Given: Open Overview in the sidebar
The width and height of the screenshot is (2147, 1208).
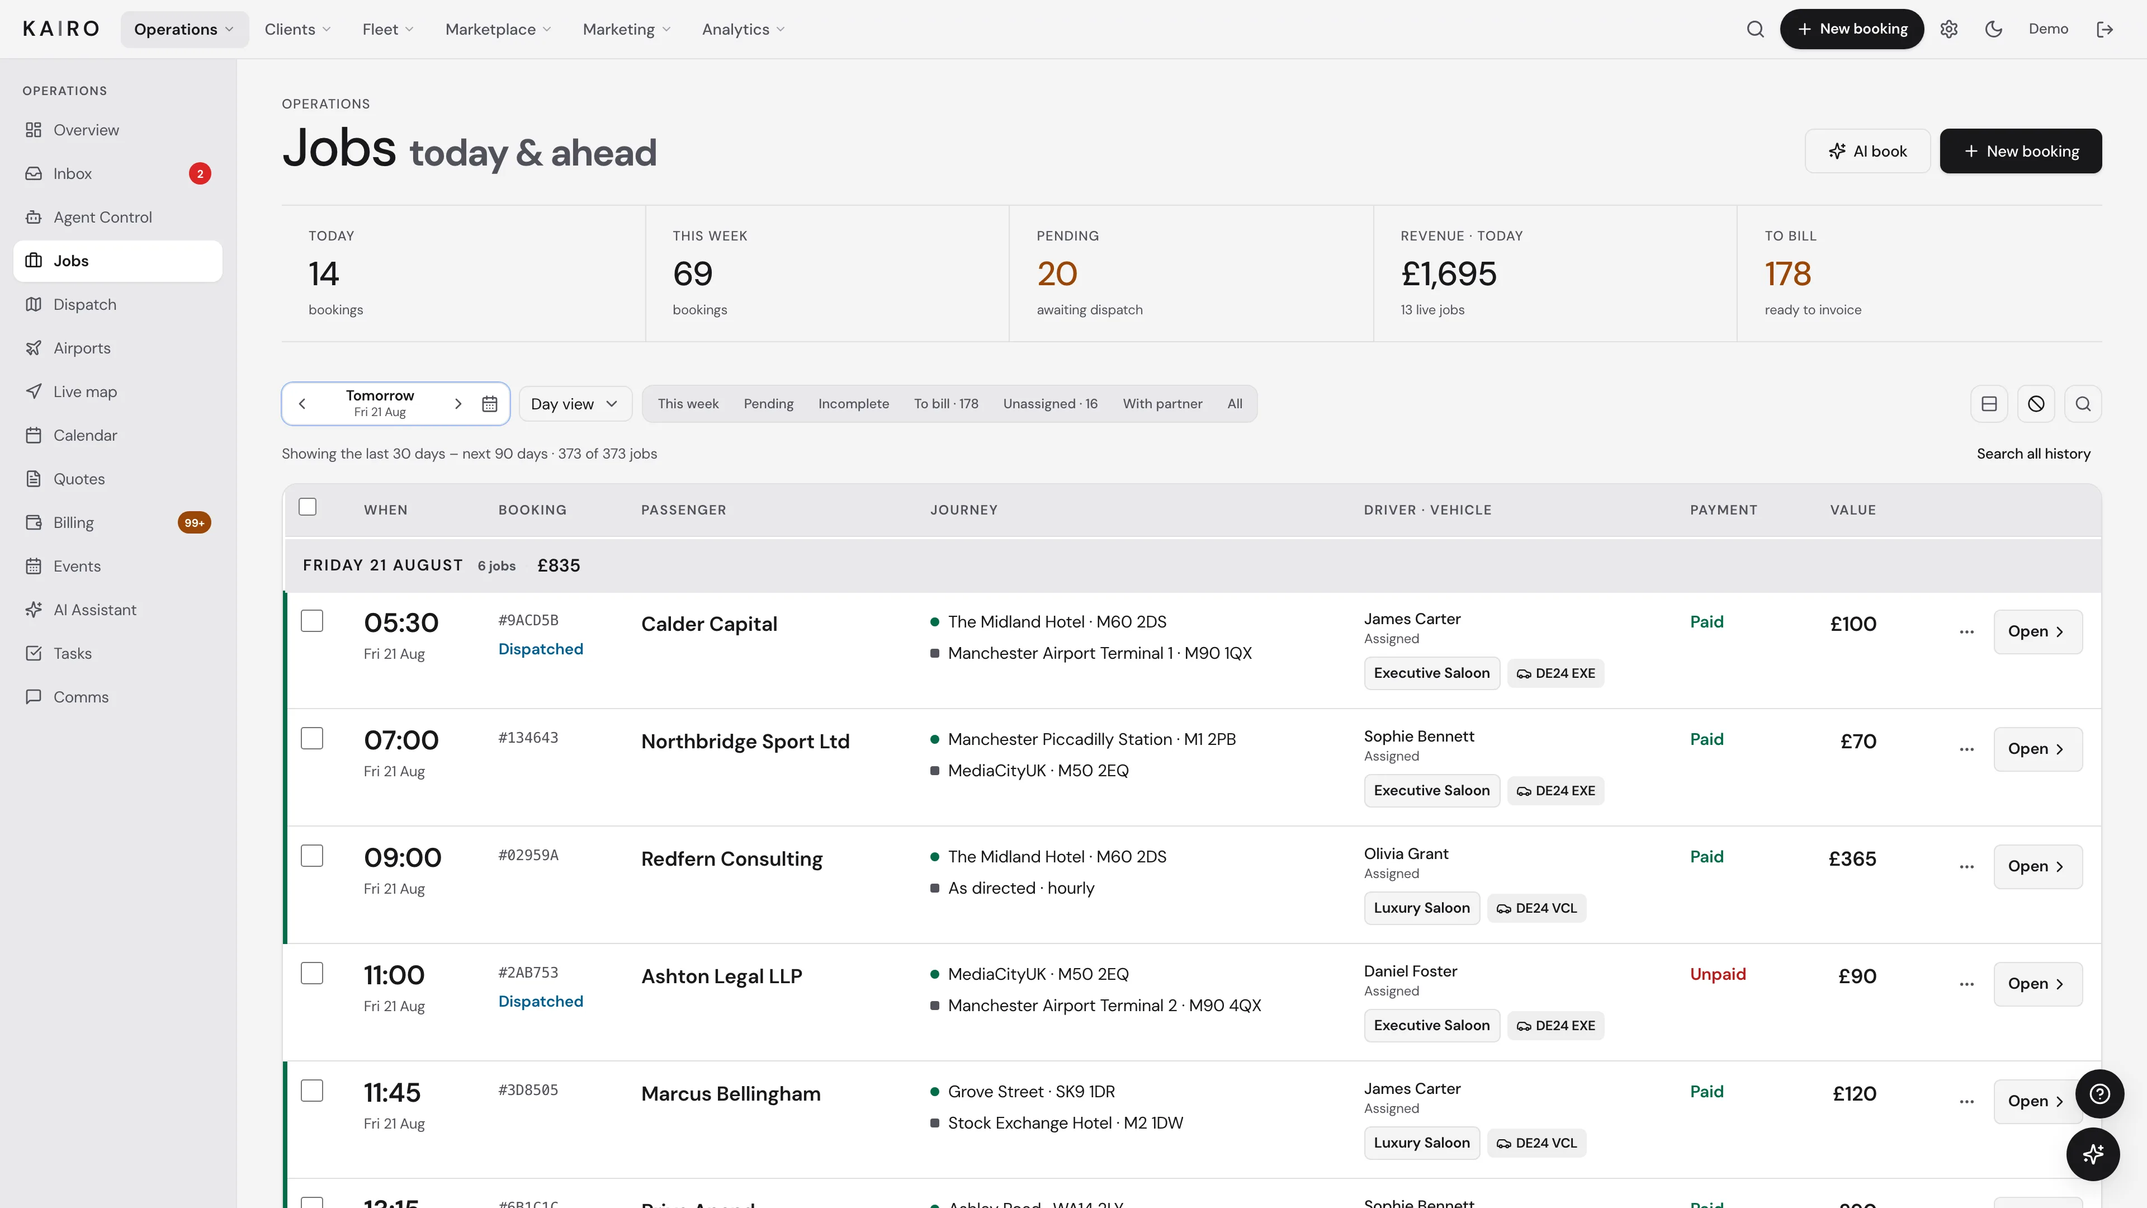Looking at the screenshot, I should click(117, 130).
